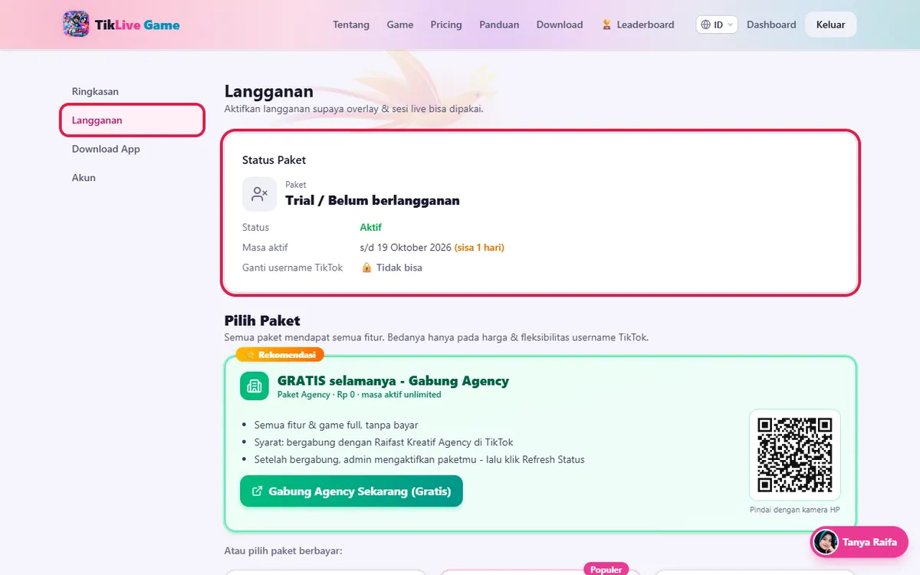Image resolution: width=920 pixels, height=575 pixels.
Task: Click 's/d 19 Oktober 2026' date text
Action: (x=406, y=248)
